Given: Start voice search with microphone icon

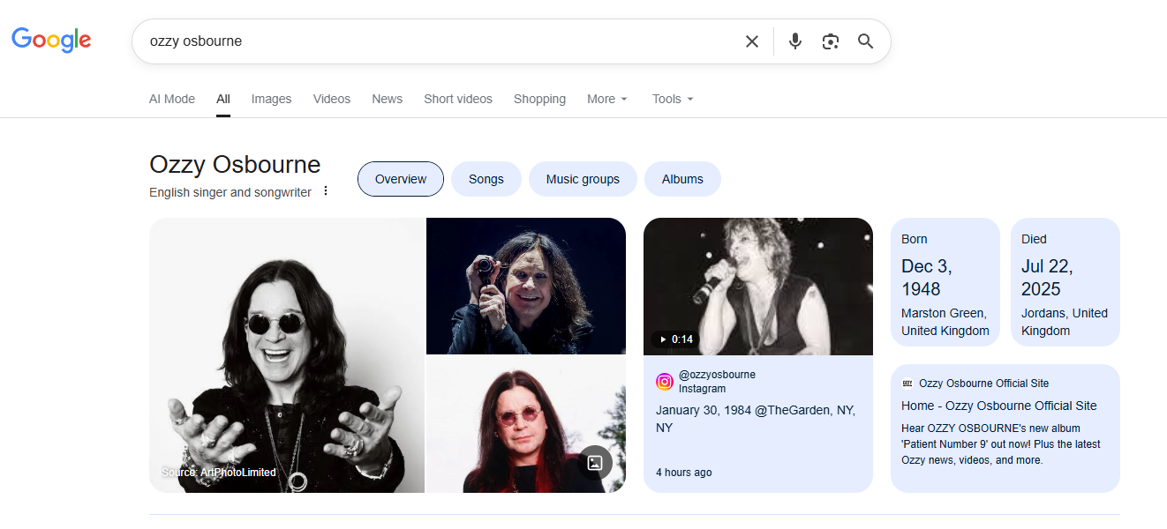Looking at the screenshot, I should click(795, 41).
